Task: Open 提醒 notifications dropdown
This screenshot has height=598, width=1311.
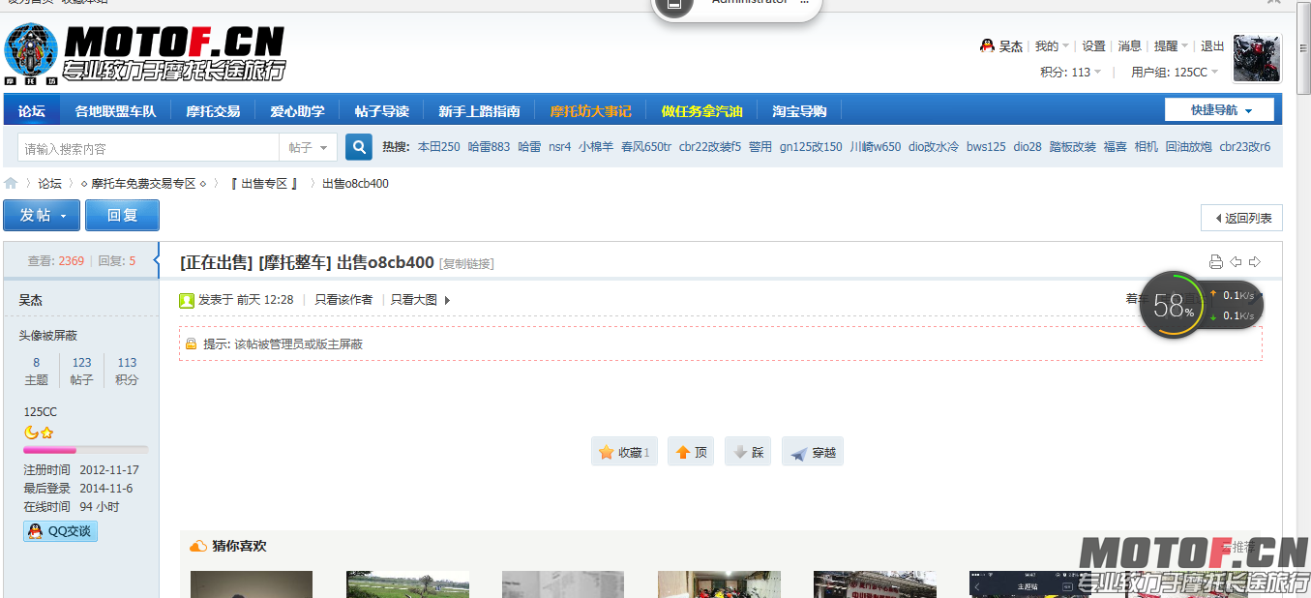Action: coord(1172,45)
